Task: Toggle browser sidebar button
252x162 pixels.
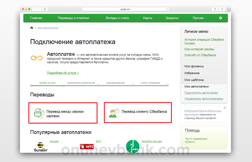Action: [x=45, y=9]
